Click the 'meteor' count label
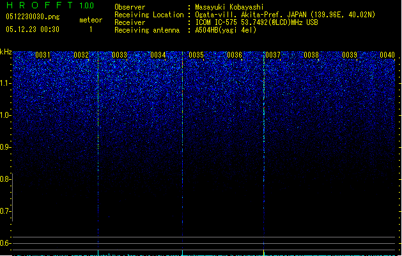 pyautogui.click(x=91, y=20)
